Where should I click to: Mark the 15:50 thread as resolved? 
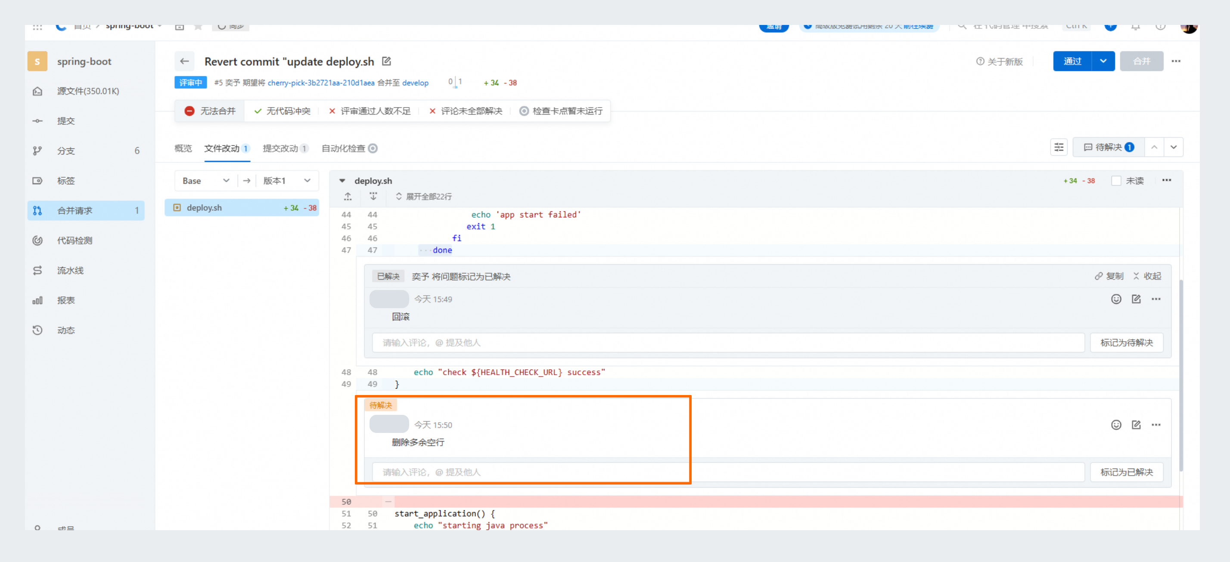1126,472
